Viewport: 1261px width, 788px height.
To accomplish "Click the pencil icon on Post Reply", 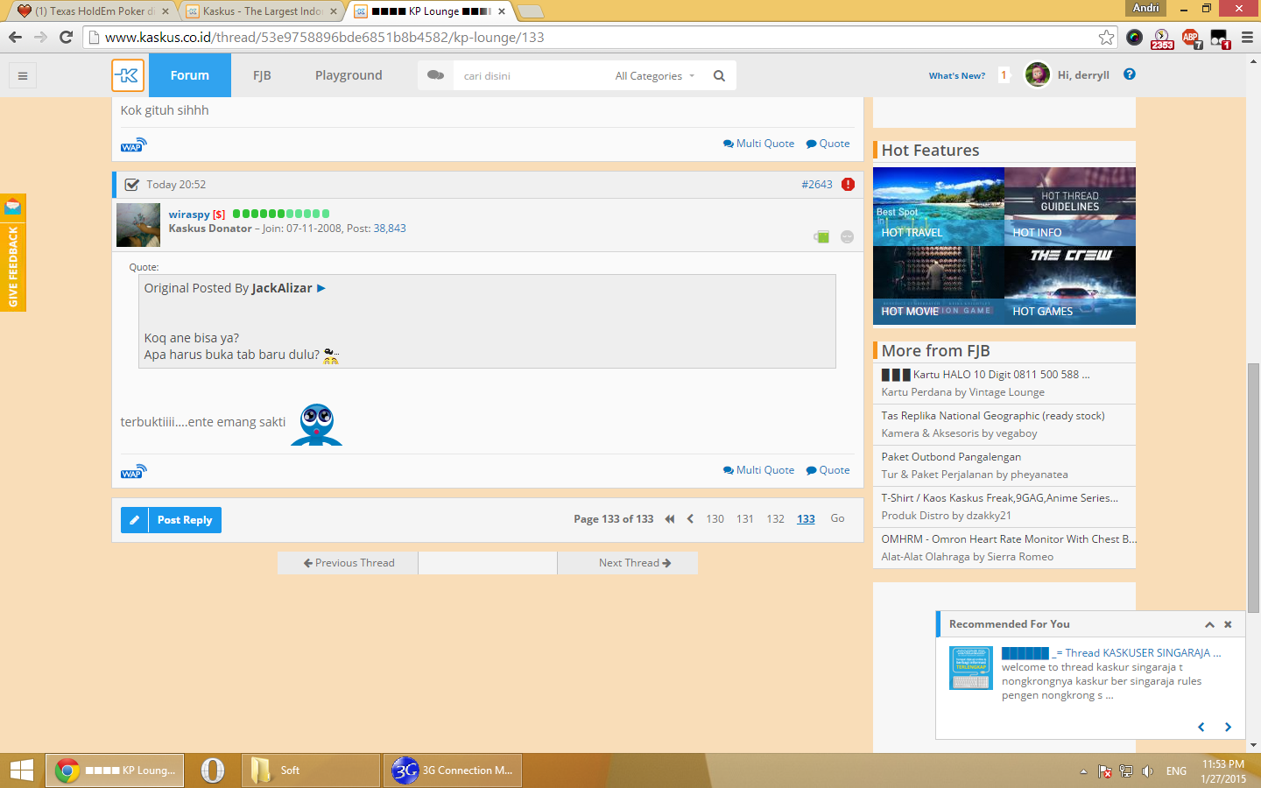I will pyautogui.click(x=134, y=520).
